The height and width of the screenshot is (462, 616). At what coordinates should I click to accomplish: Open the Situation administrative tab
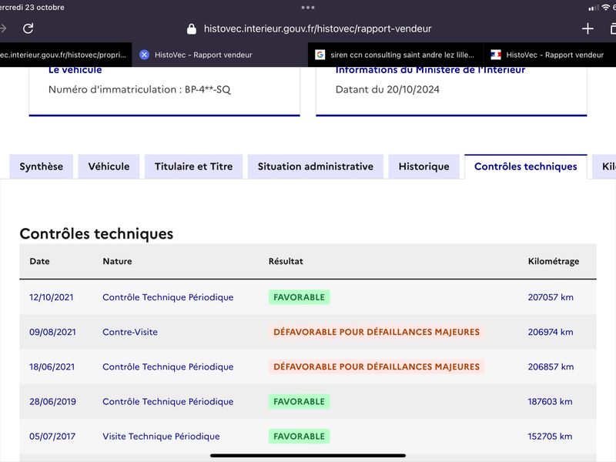pyautogui.click(x=316, y=166)
